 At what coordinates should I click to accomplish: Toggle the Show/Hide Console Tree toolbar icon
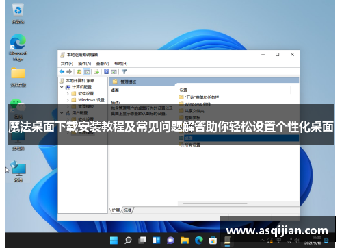87,72
